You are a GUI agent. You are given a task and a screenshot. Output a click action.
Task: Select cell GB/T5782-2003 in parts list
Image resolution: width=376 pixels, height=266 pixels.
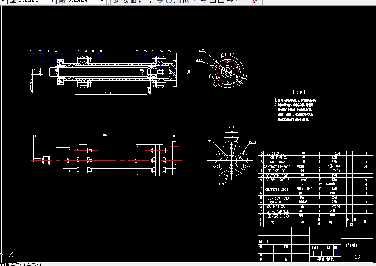pos(276,189)
